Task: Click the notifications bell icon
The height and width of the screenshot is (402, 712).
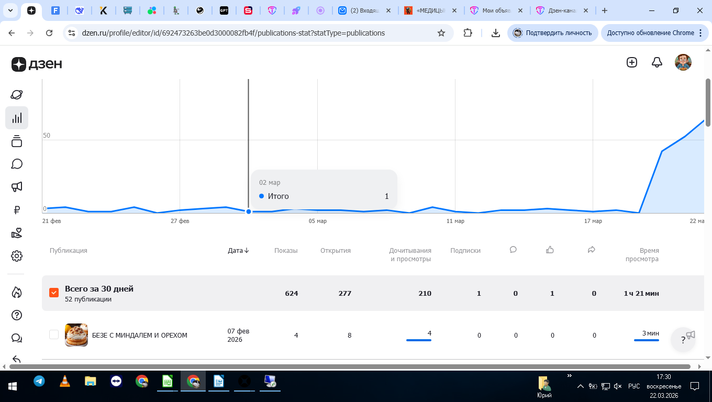Action: point(657,62)
